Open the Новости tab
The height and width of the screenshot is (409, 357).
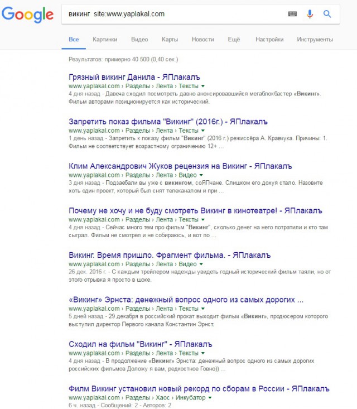click(x=203, y=40)
